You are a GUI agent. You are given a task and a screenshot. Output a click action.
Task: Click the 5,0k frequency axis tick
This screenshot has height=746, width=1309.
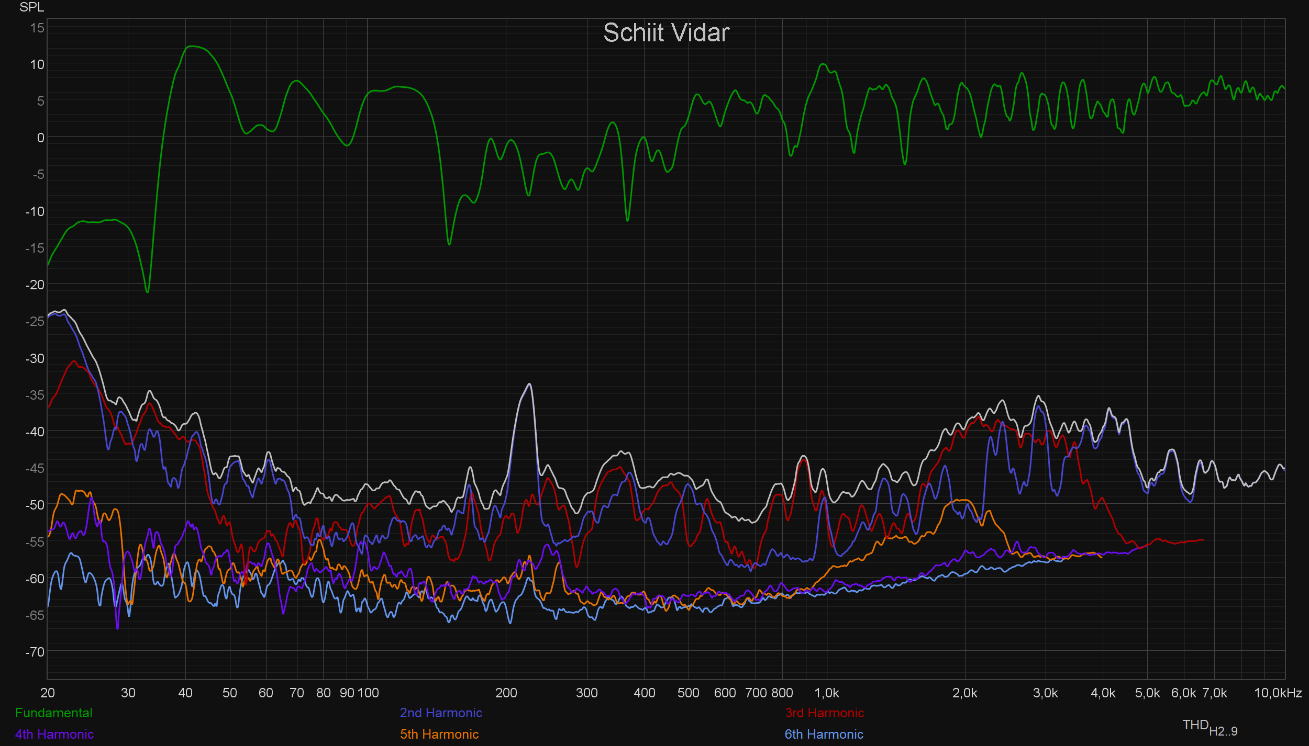1147,693
